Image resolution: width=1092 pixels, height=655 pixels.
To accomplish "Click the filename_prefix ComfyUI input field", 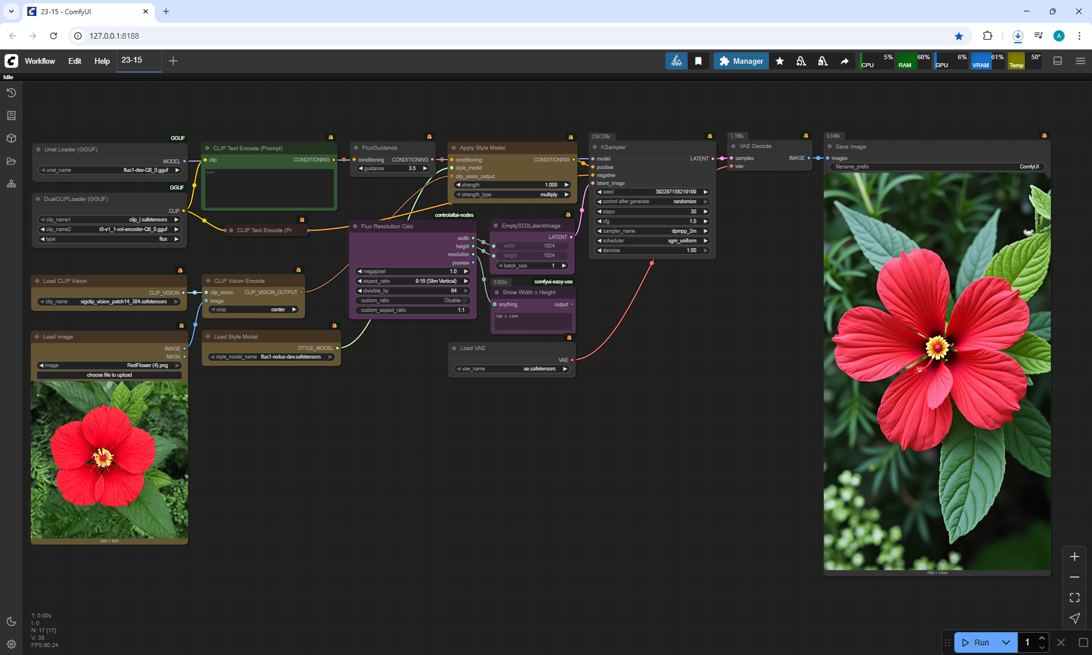I will pos(937,167).
